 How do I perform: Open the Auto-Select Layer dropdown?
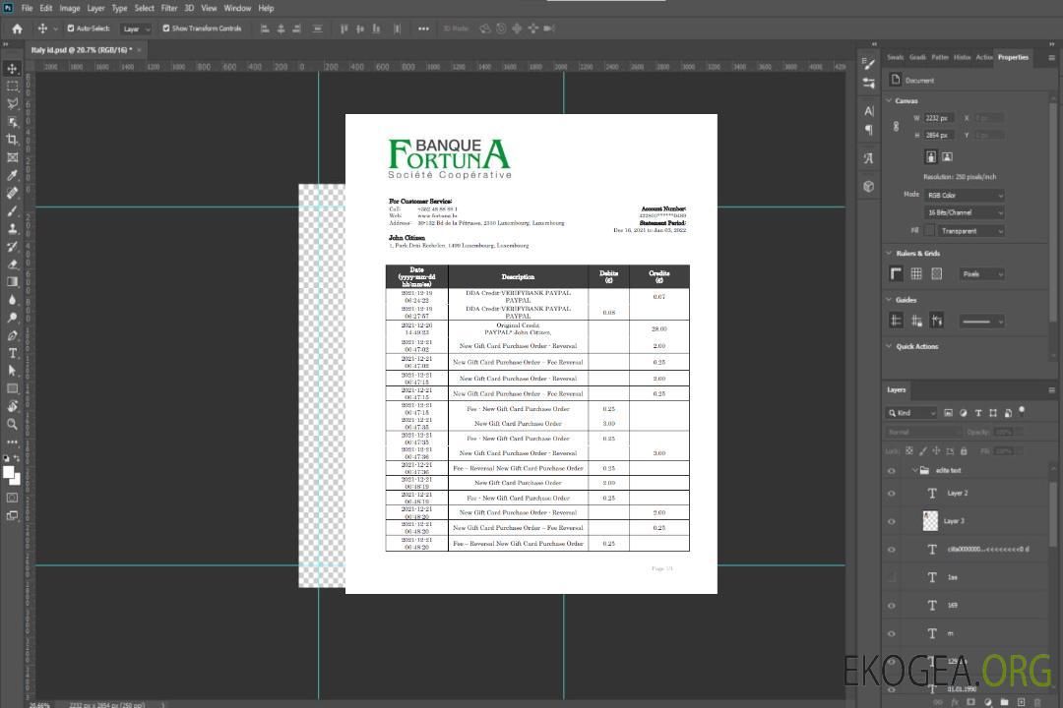(x=136, y=29)
